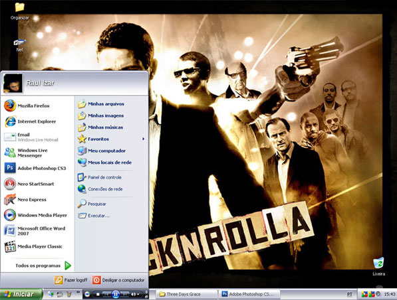Image resolution: width=397 pixels, height=300 pixels.
Task: Click first quick launch globe icon
Action: click(51, 294)
